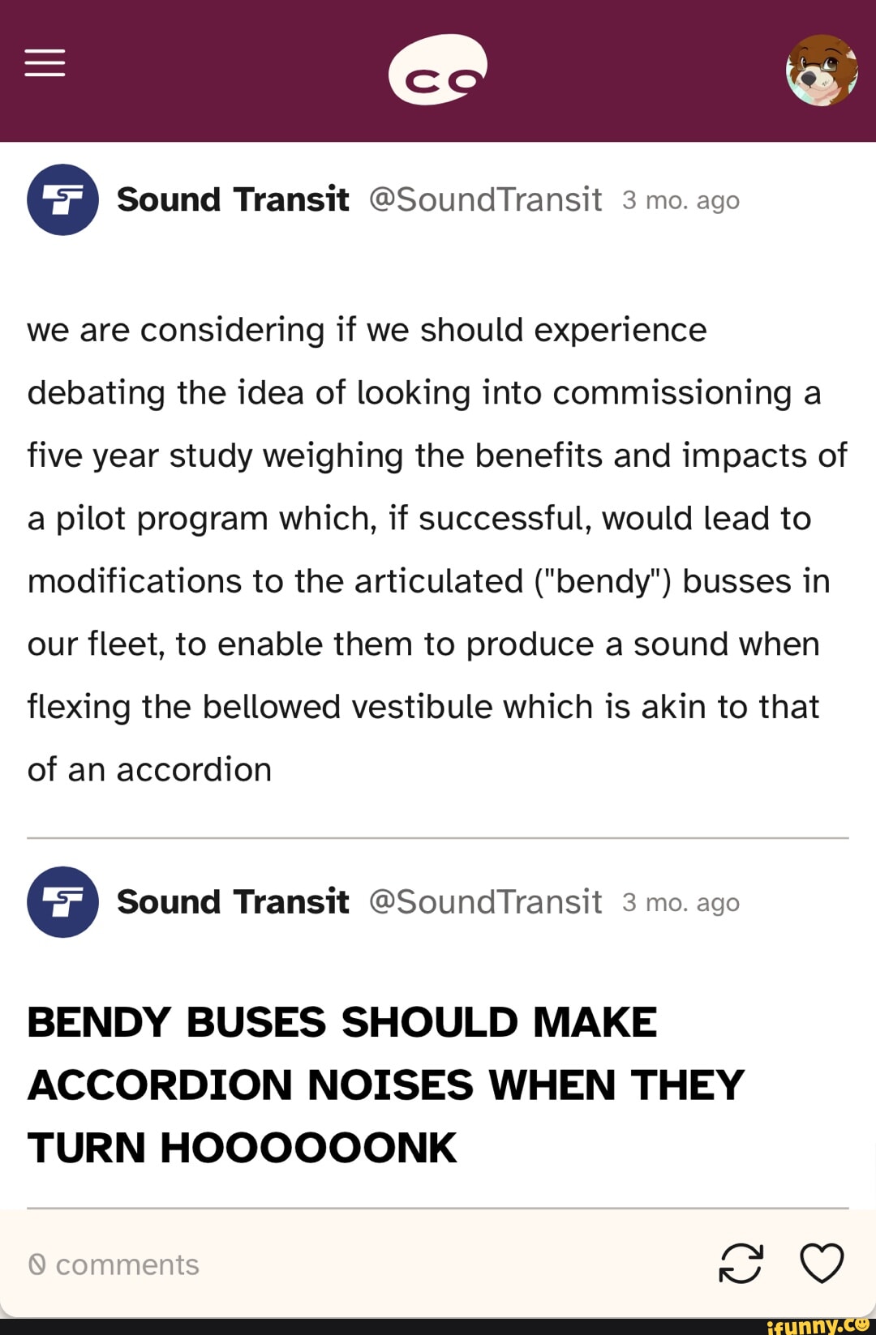876x1335 pixels.
Task: Click the @SoundTransit handle on the first post
Action: point(485,199)
